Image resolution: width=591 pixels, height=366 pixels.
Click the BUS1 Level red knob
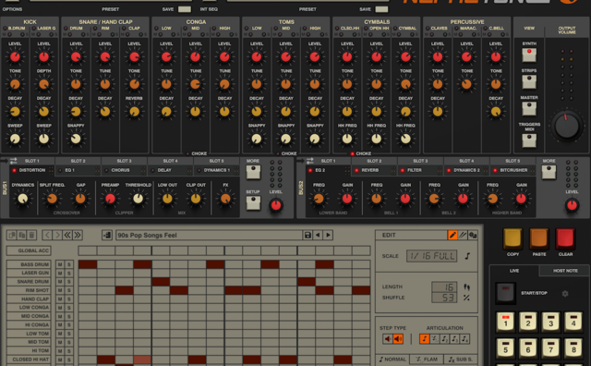tap(275, 205)
